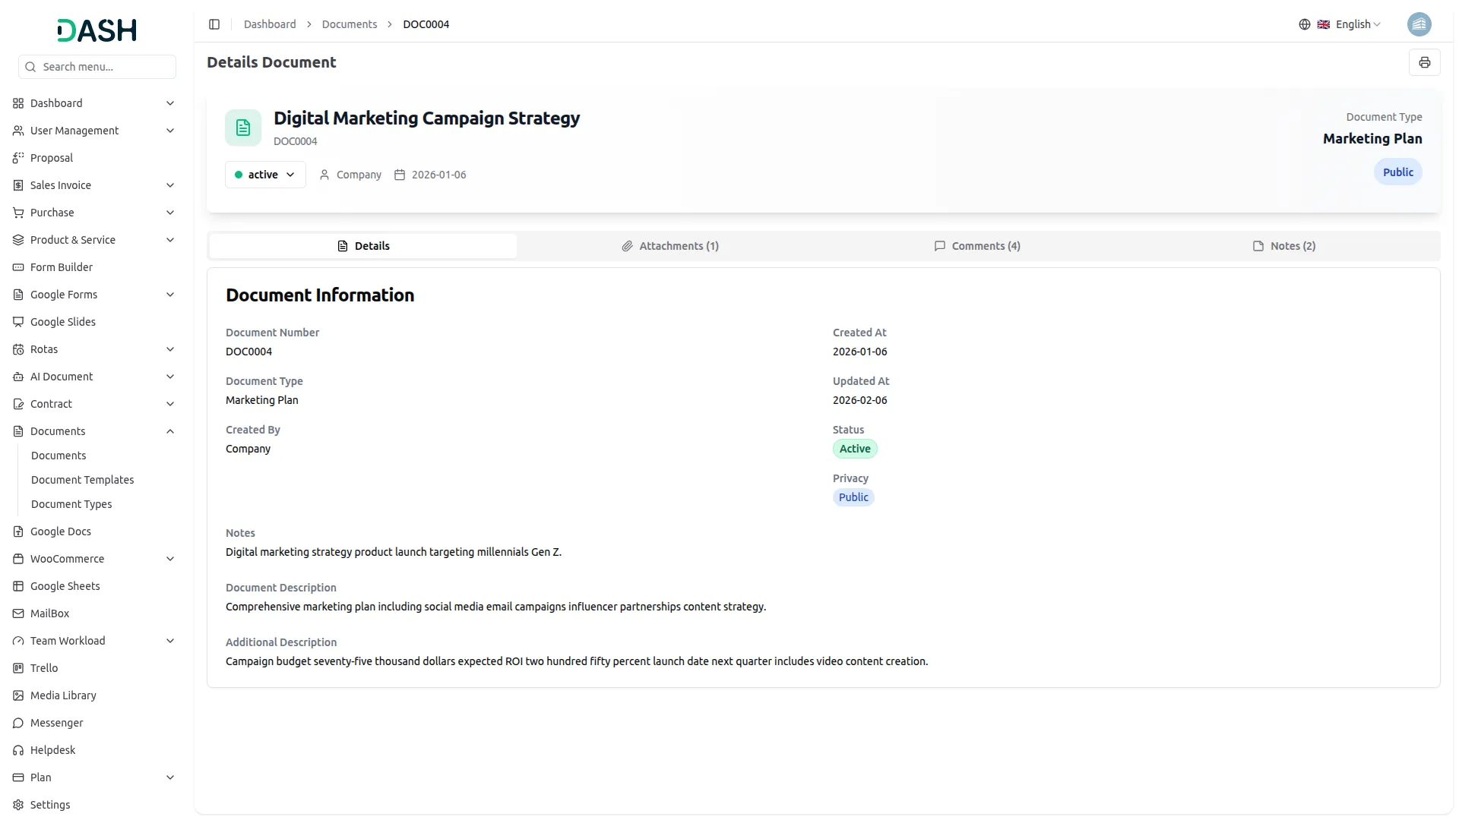Expand the Team Workload chevron
Screen dimensions: 1459x820
click(170, 641)
